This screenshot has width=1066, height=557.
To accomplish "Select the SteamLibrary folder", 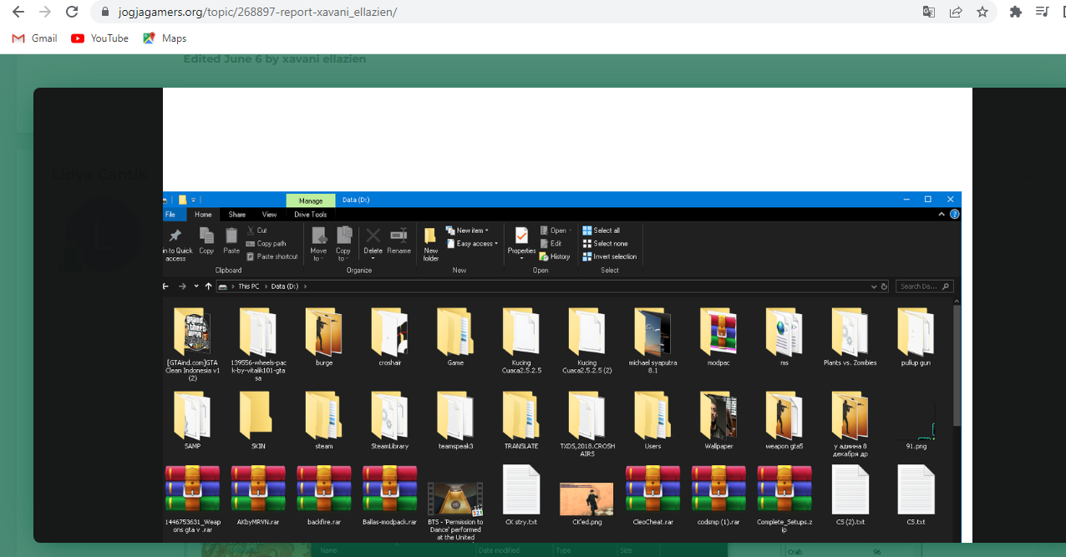I will tap(390, 420).
